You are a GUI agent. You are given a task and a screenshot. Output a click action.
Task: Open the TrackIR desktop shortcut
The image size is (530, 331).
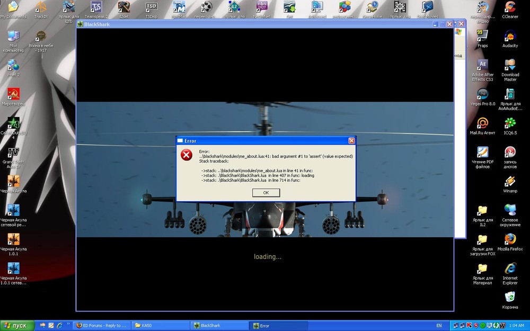41,10
